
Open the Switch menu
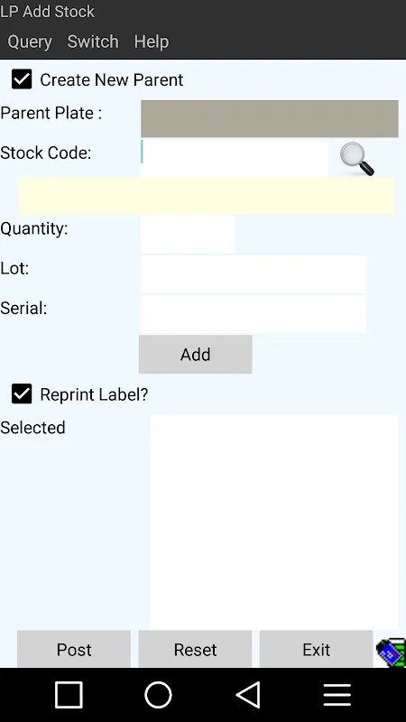(93, 42)
